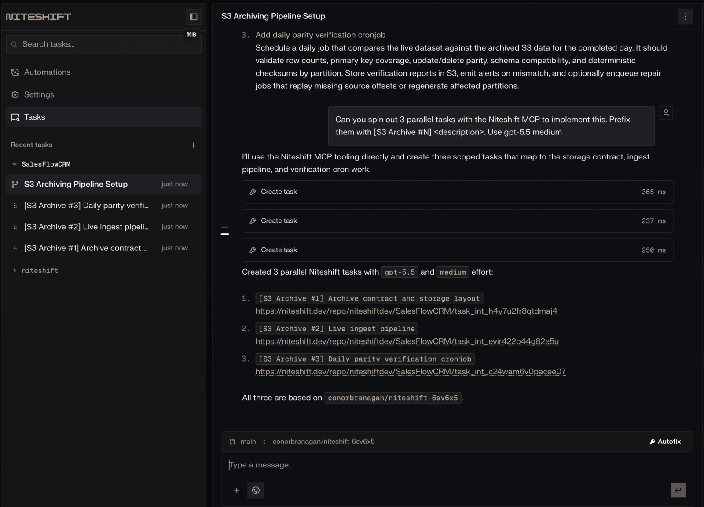The image size is (704, 507).
Task: Click the search magnifier icon
Action: 14,44
